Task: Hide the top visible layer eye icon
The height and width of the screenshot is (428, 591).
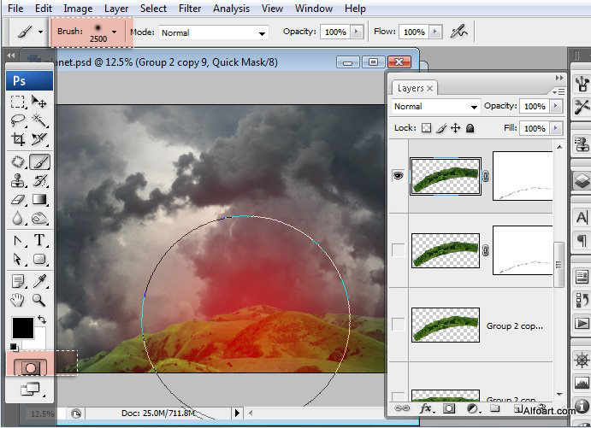Action: pyautogui.click(x=398, y=176)
